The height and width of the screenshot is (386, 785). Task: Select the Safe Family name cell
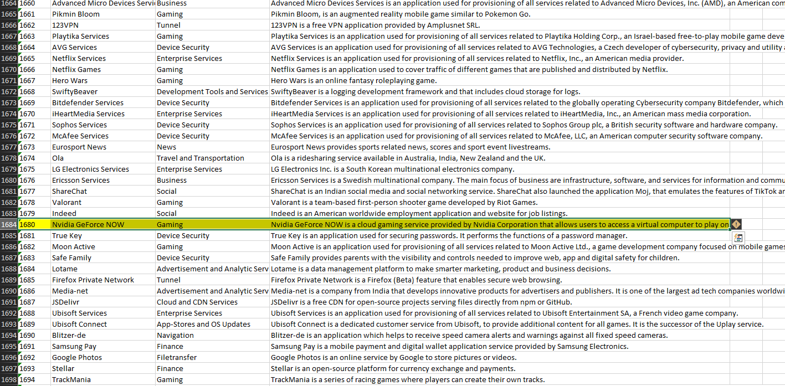click(103, 258)
